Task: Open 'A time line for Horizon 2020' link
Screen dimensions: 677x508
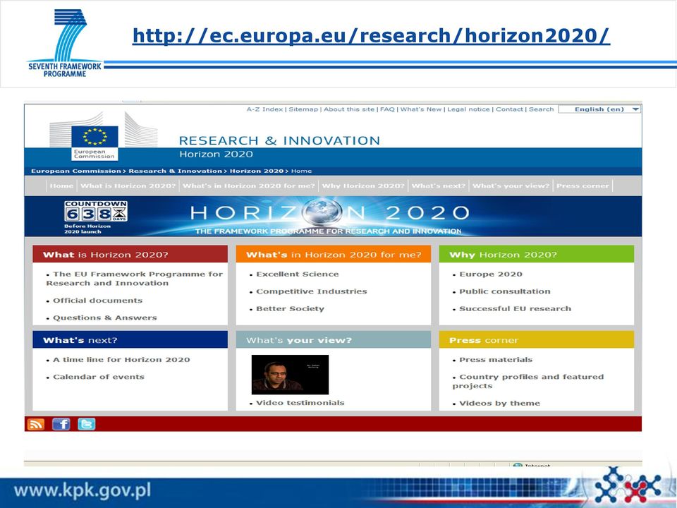Action: click(121, 359)
